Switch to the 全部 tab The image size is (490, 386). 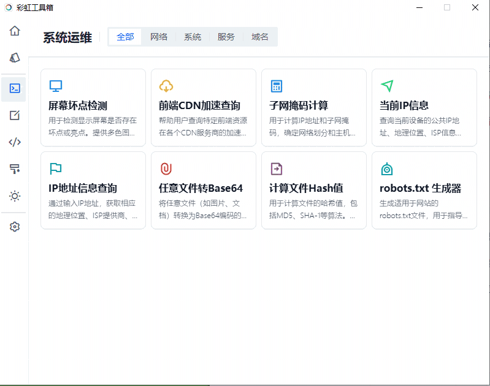click(125, 37)
